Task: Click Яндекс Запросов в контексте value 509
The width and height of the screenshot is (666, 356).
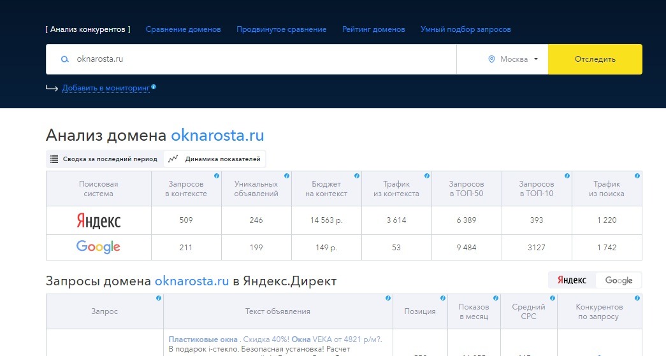Action: (x=186, y=220)
